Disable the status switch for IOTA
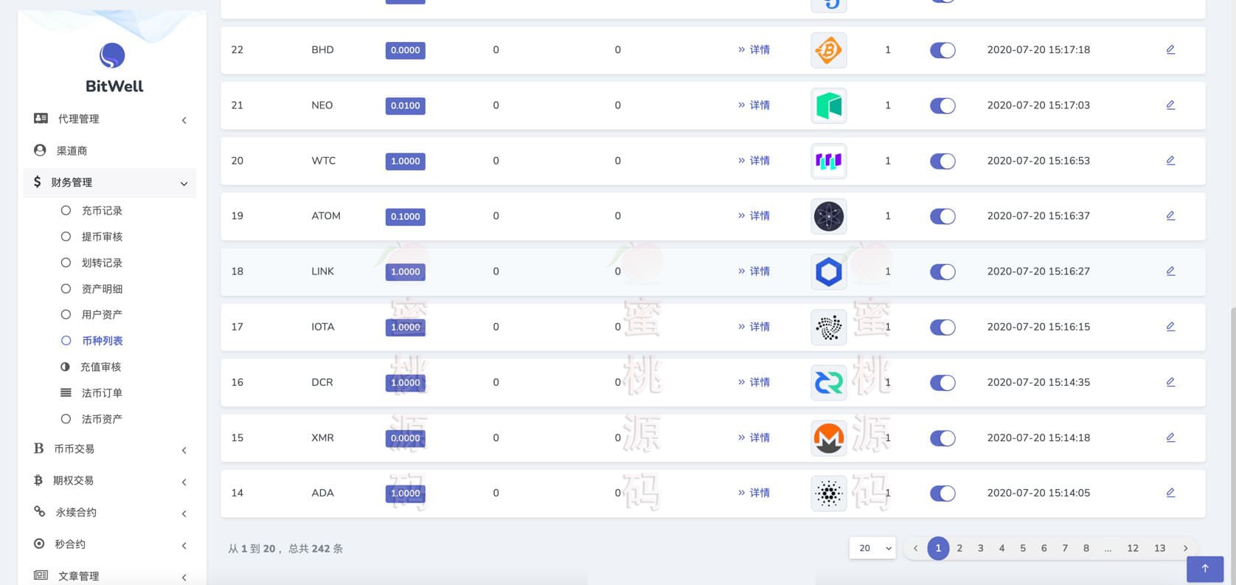Viewport: 1236px width, 585px height. [x=942, y=327]
